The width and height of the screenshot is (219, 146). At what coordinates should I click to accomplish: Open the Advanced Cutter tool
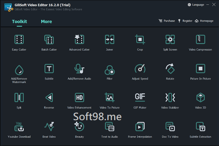79,43
